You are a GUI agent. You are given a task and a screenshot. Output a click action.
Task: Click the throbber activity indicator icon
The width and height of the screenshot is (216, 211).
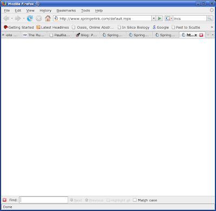pos(212,10)
